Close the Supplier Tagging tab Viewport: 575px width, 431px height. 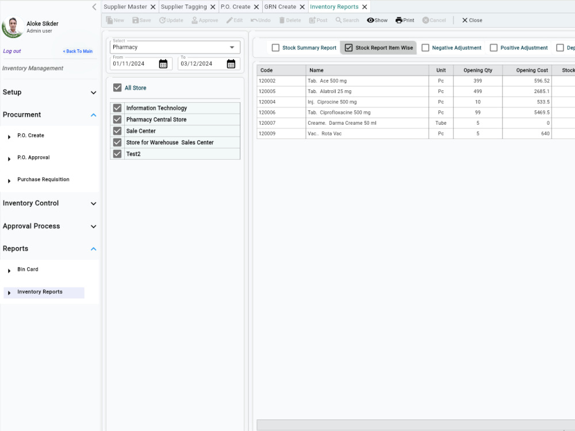213,7
